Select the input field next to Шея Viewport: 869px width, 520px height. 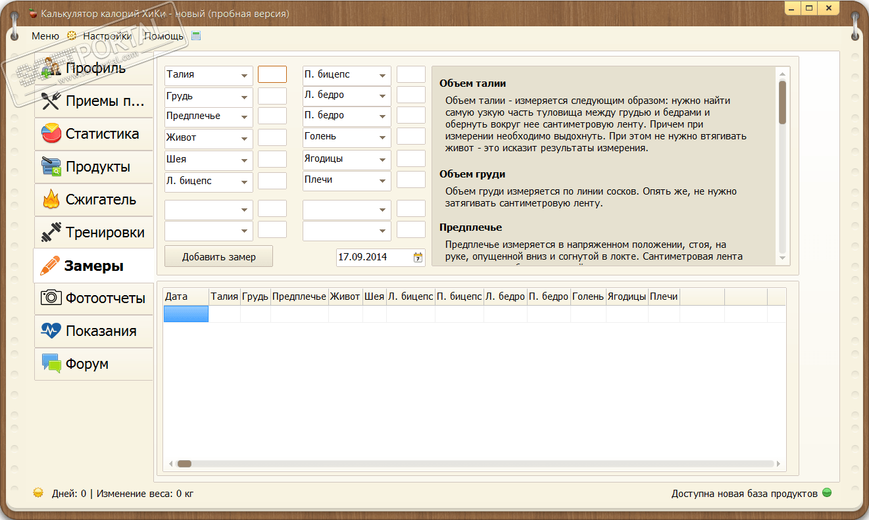pyautogui.click(x=272, y=159)
